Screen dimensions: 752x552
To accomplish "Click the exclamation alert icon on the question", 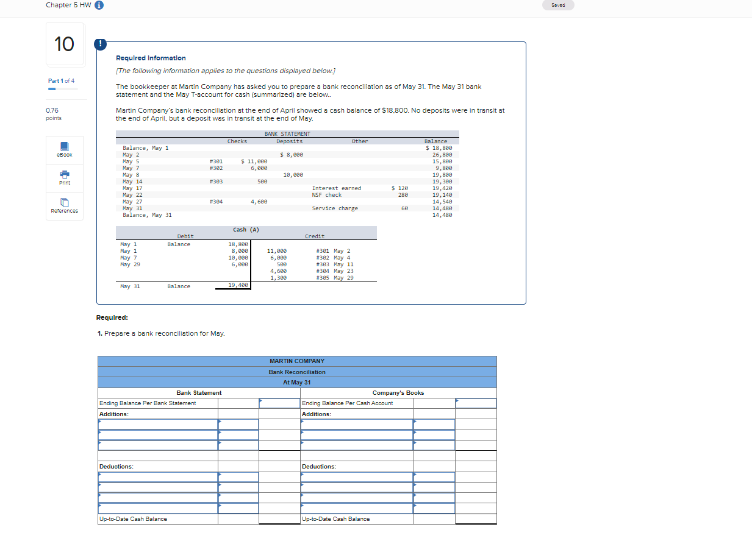I will pyautogui.click(x=99, y=44).
